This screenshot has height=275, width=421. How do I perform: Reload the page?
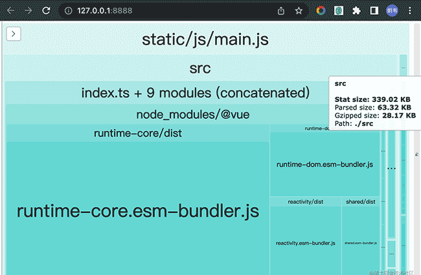tap(46, 11)
